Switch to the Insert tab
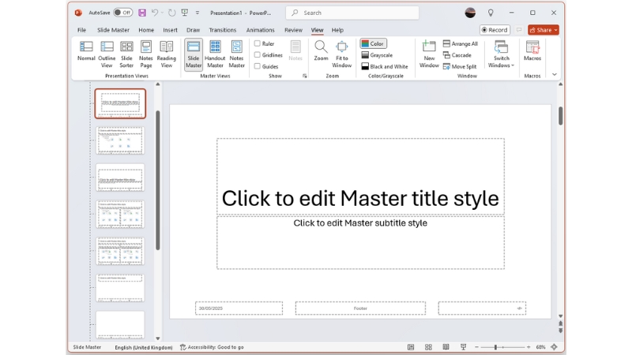Screen dimensions: 632x355 (170, 30)
